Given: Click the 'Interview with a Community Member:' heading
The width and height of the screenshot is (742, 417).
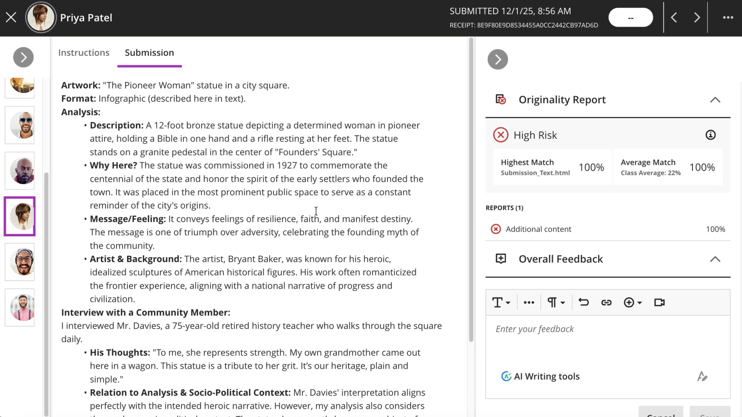Looking at the screenshot, I should [145, 313].
